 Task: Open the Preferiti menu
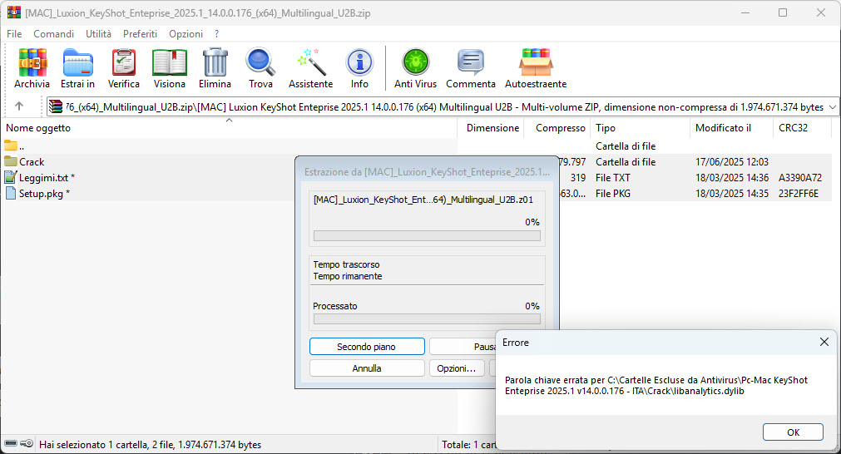coord(140,34)
